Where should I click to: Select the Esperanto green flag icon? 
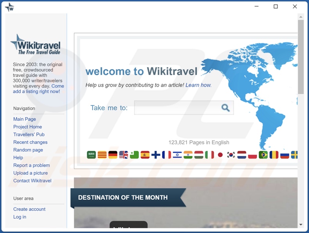tap(134, 155)
